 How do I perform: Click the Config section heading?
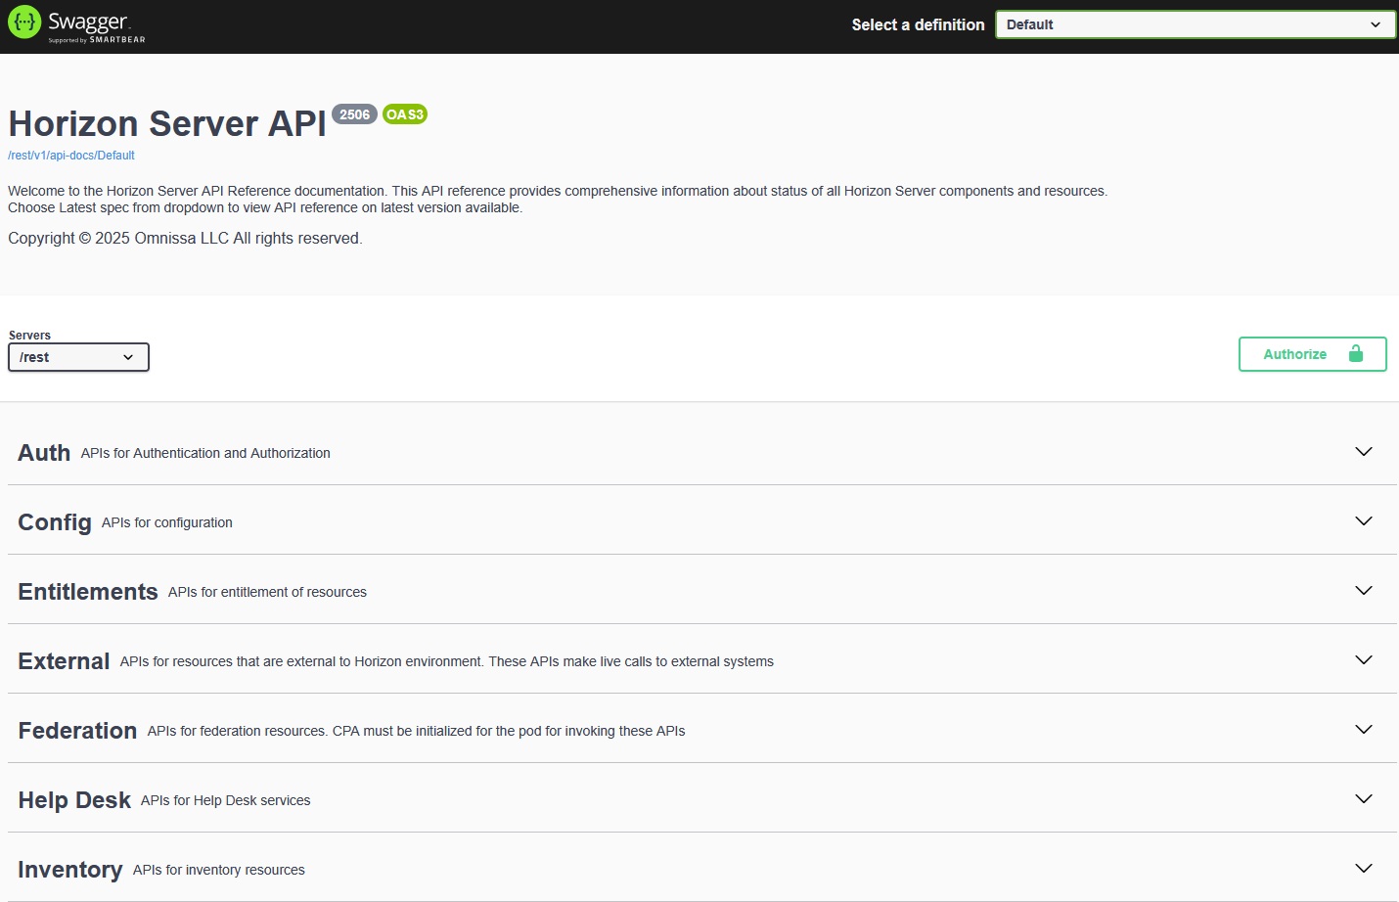click(55, 522)
